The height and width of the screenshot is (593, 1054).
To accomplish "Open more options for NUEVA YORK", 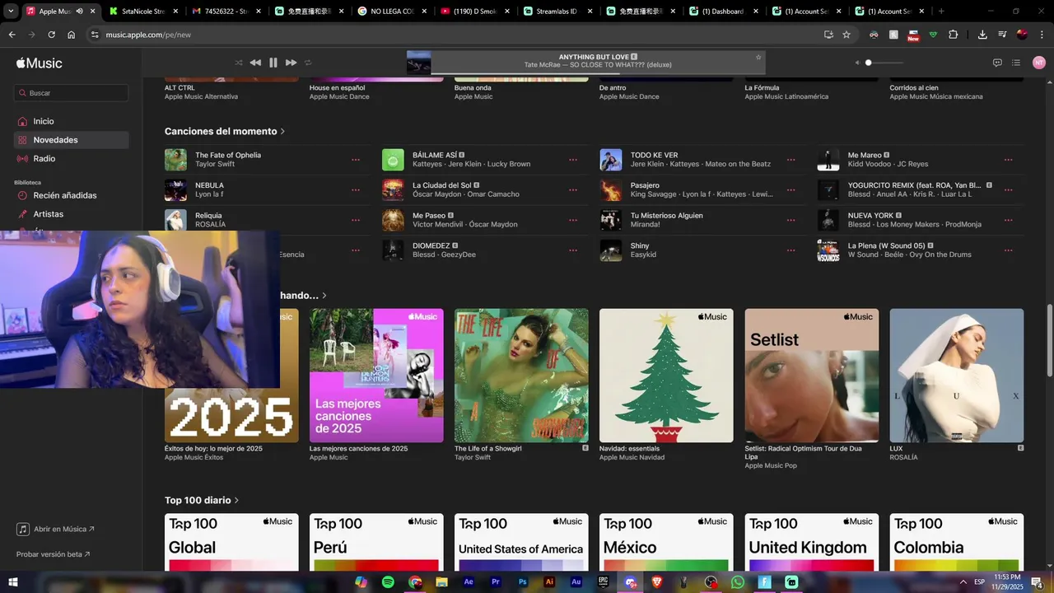I will 1008,220.
